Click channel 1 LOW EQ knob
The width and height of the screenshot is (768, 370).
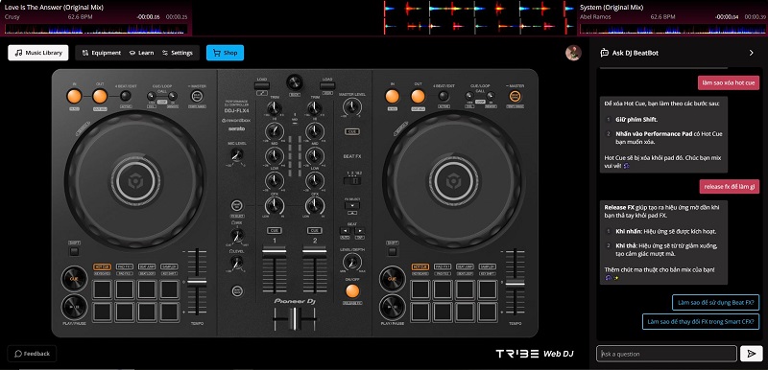click(x=275, y=181)
